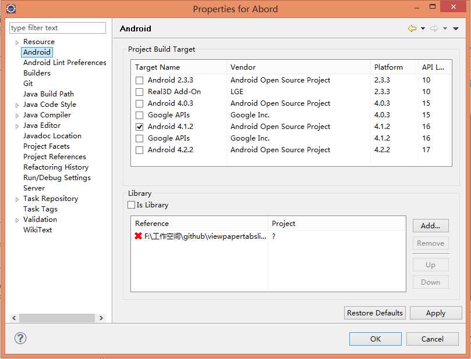Open the back history dropdown arrow
This screenshot has width=471, height=359.
(x=423, y=28)
